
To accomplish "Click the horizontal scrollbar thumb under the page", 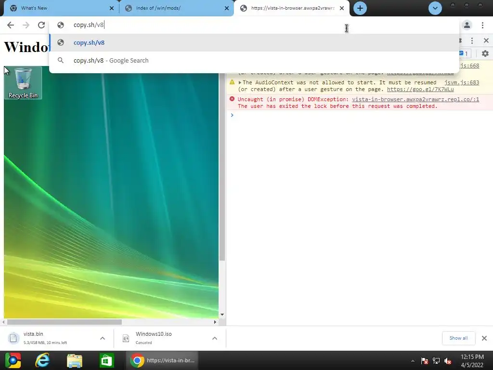I will click(65, 322).
